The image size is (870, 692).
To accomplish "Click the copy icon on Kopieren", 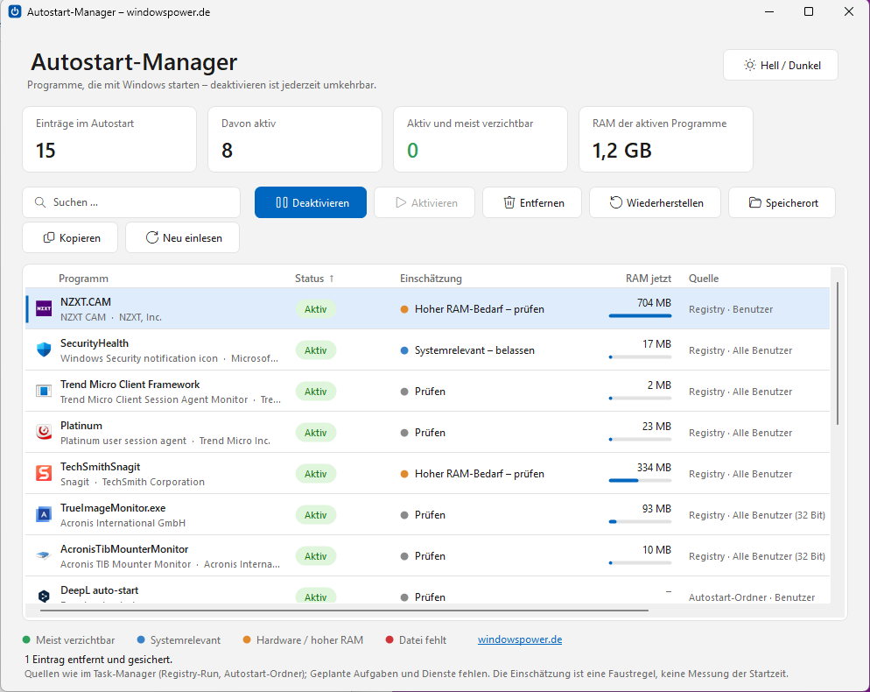I will tap(49, 237).
